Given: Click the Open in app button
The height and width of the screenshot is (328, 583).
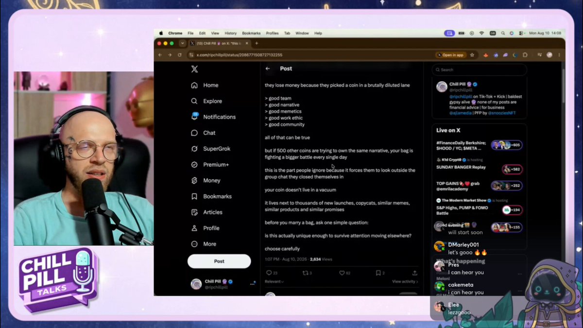Looking at the screenshot, I should click(x=450, y=55).
